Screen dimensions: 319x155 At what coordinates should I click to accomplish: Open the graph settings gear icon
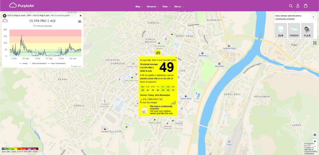tap(5, 15)
